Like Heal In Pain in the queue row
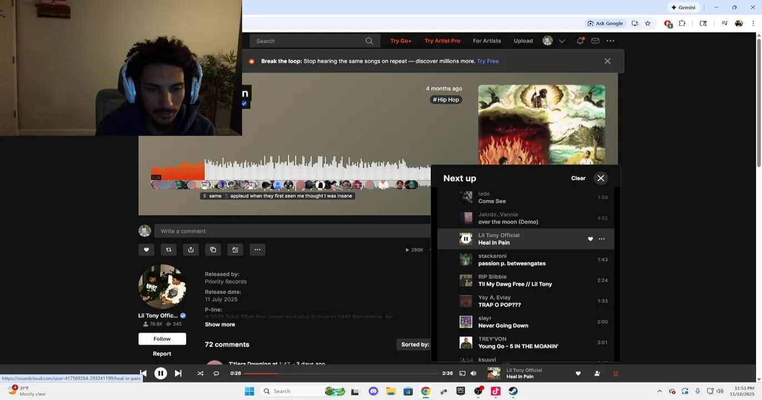Image resolution: width=762 pixels, height=400 pixels. point(590,239)
